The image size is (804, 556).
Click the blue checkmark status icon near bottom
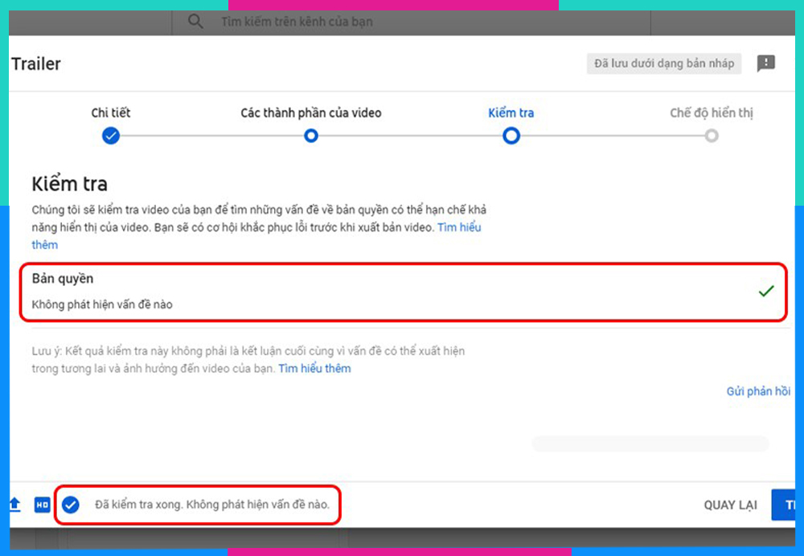point(71,505)
